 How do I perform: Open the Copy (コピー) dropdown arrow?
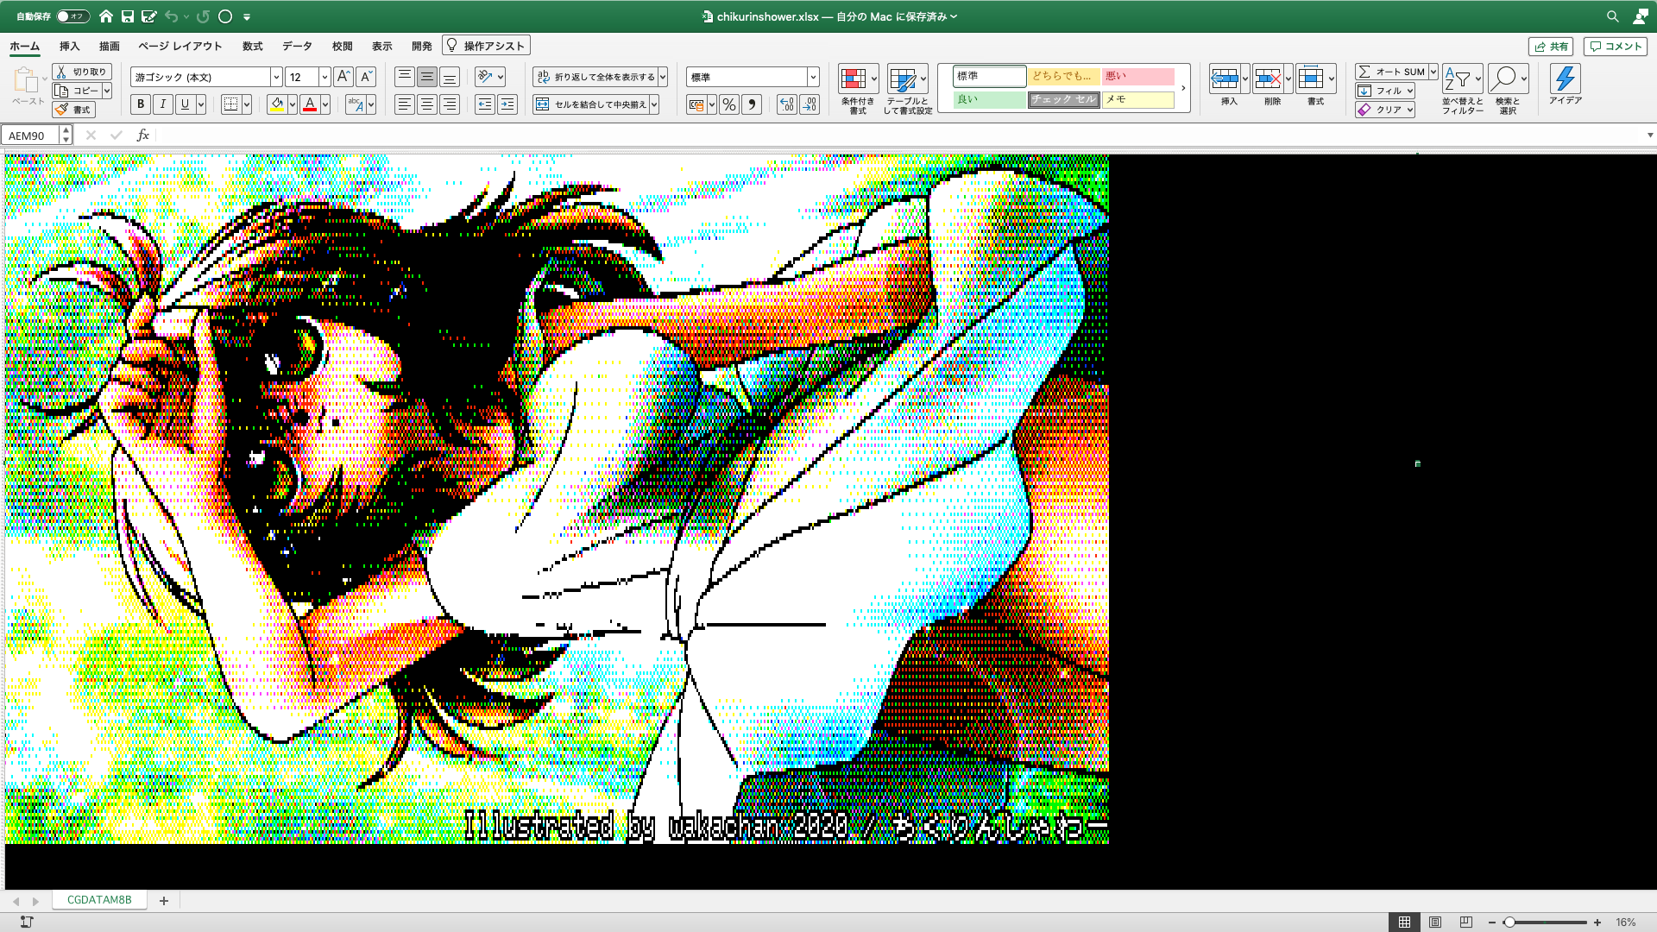(107, 91)
